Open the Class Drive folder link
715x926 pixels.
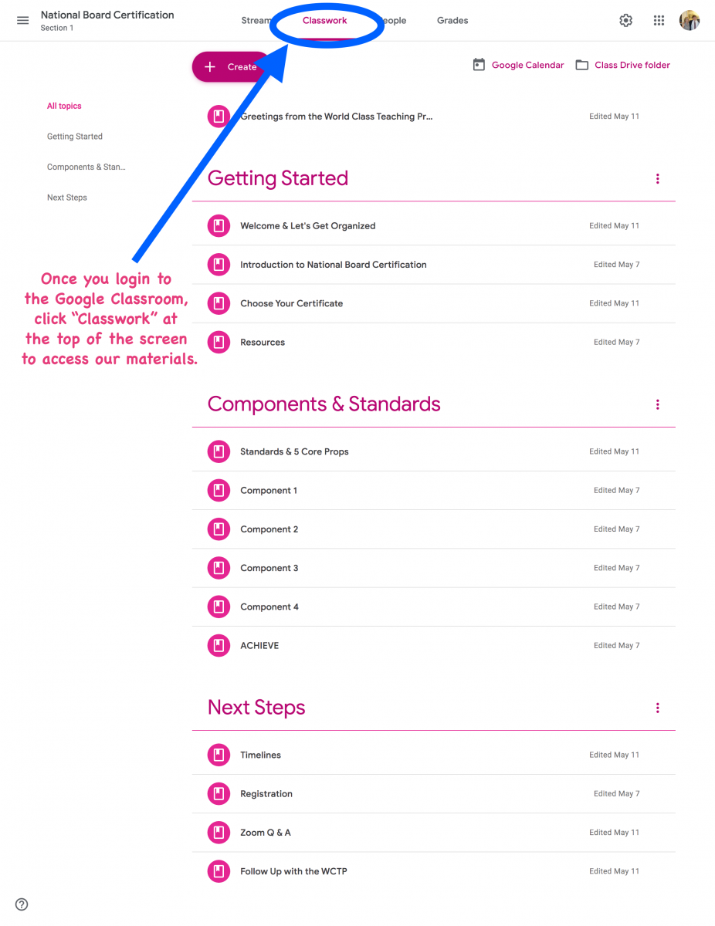coord(623,66)
